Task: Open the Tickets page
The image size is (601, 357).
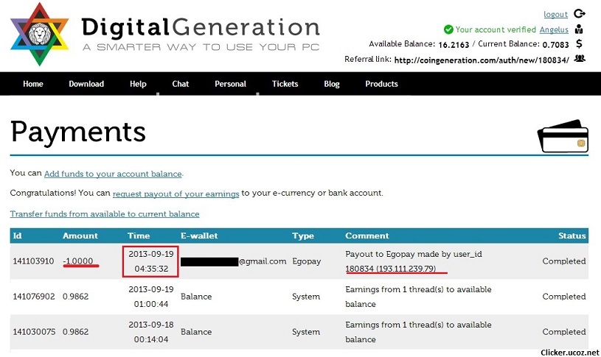Action: (x=285, y=84)
